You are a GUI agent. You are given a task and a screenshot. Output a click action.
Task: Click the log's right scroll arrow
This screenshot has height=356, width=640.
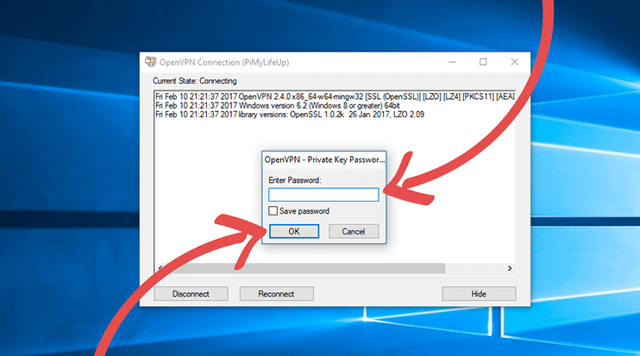tap(510, 268)
